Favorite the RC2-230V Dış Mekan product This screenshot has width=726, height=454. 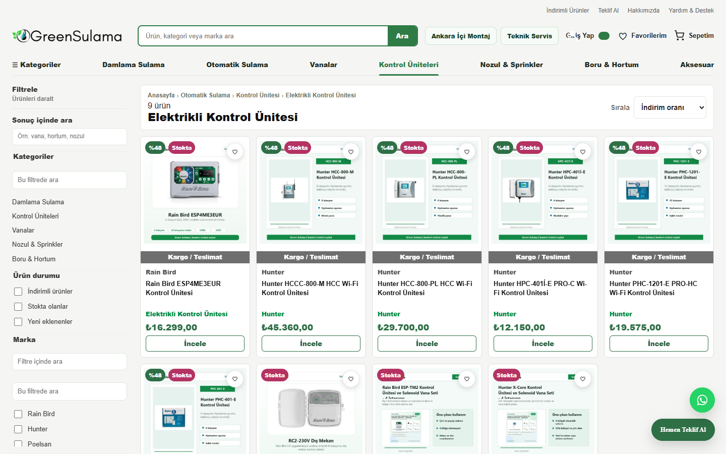pyautogui.click(x=351, y=379)
